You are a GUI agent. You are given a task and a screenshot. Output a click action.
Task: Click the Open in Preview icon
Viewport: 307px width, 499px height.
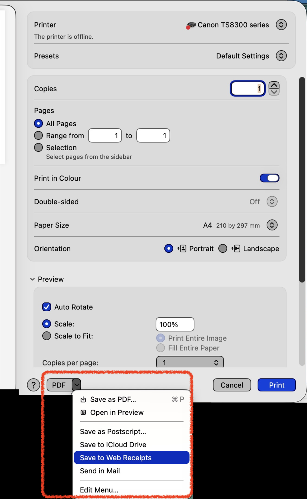pyautogui.click(x=83, y=413)
